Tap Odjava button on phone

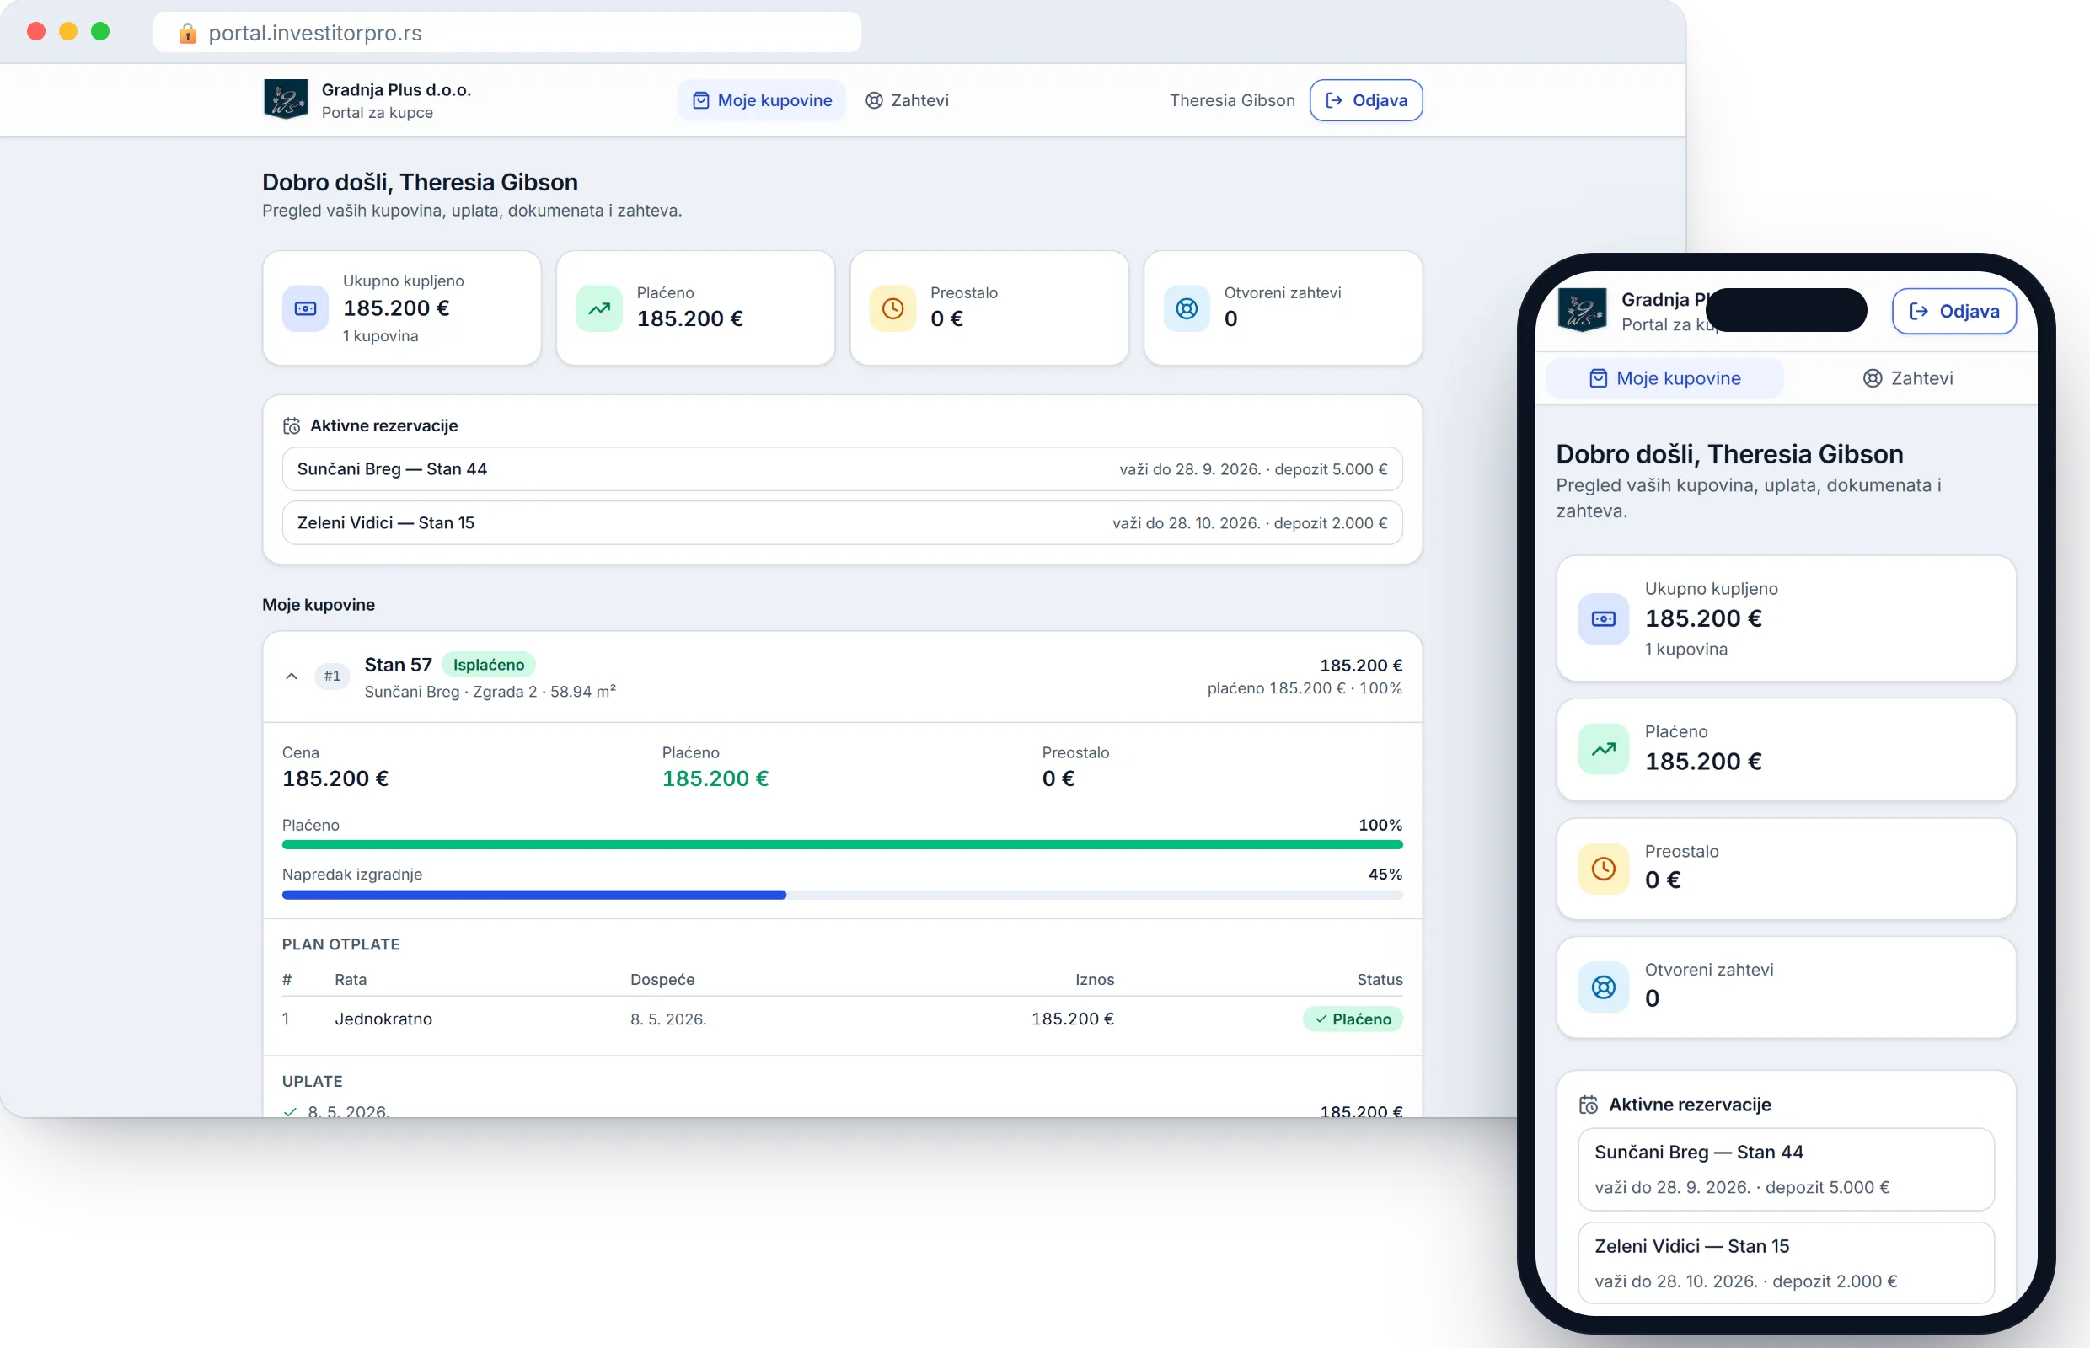click(x=1954, y=311)
